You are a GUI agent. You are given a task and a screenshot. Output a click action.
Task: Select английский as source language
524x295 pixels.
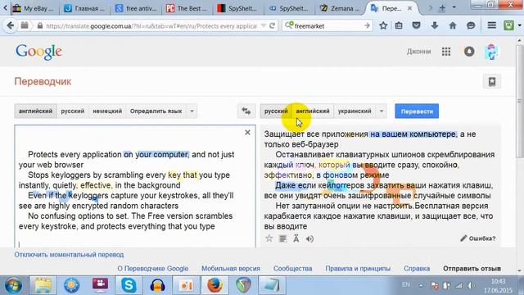point(35,111)
